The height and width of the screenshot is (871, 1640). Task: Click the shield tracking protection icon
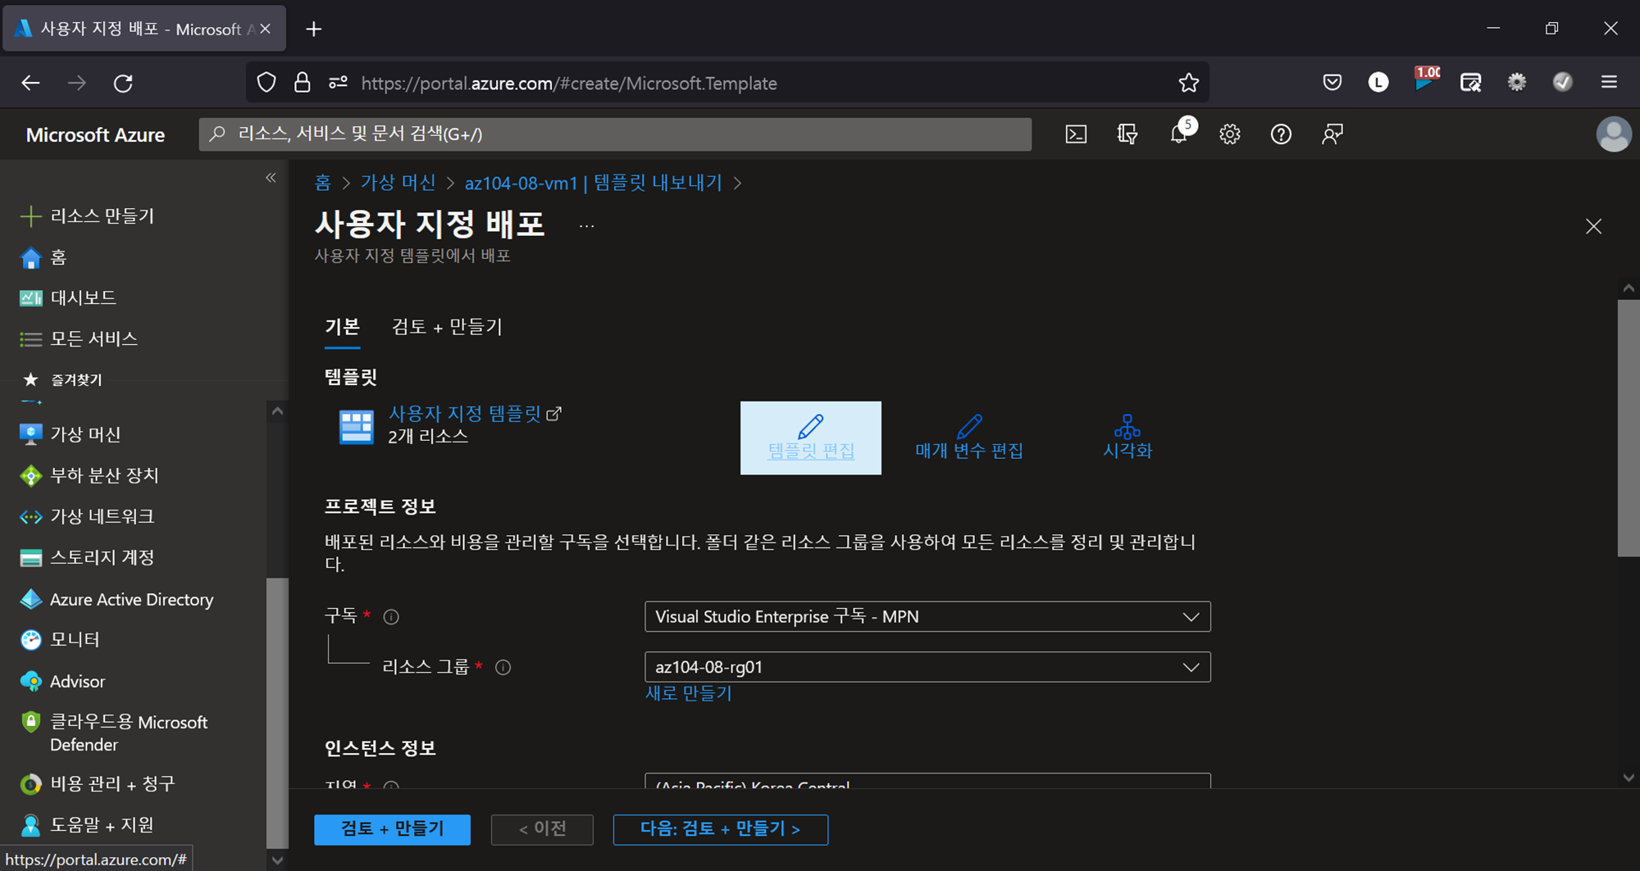pyautogui.click(x=266, y=83)
